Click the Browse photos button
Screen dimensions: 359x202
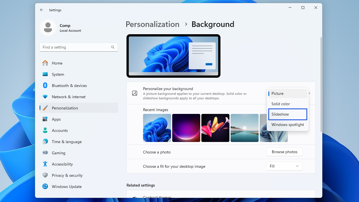click(x=284, y=152)
